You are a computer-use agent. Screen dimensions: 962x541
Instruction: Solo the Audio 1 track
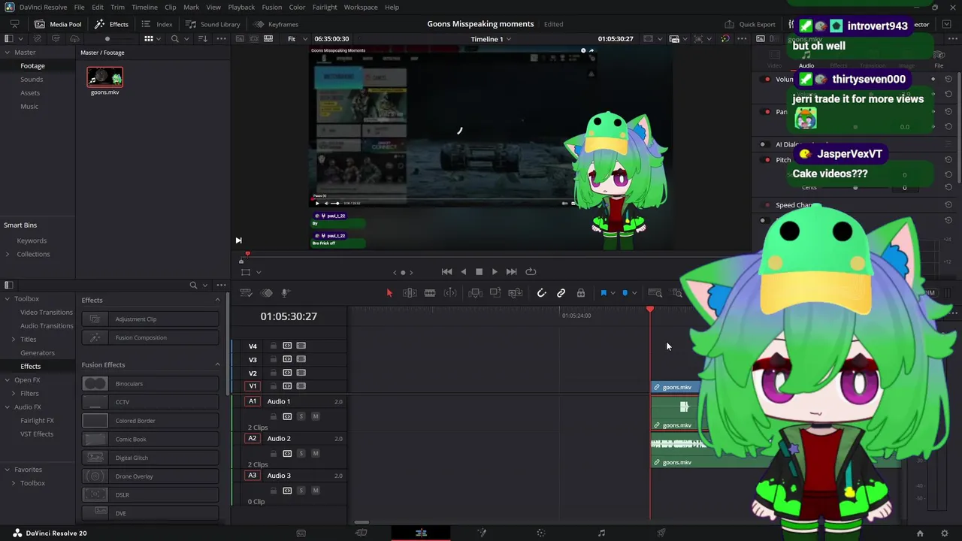pos(301,416)
